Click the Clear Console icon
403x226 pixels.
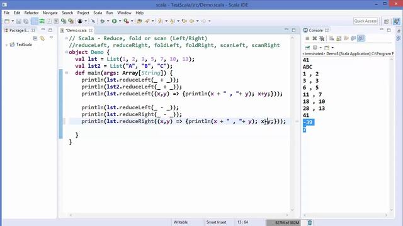coord(332,38)
